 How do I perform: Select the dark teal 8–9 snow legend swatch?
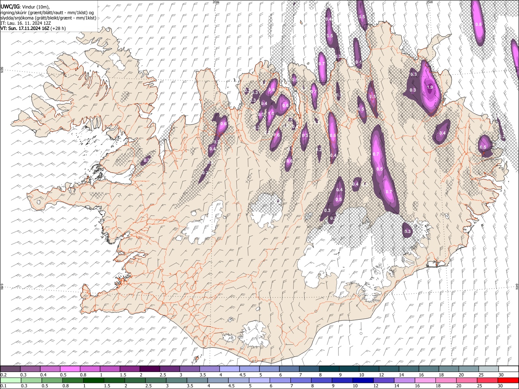click(329, 369)
